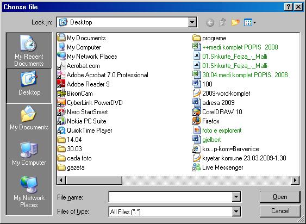Expand the Look in dropdown
This screenshot has height=224, width=306.
[x=192, y=22]
